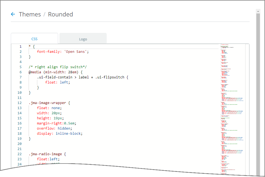Click the .jma-radio-image selector line

pos(47,154)
